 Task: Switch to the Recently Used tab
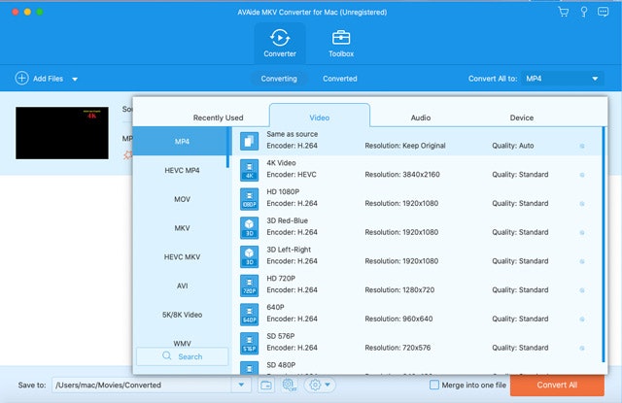coord(218,118)
